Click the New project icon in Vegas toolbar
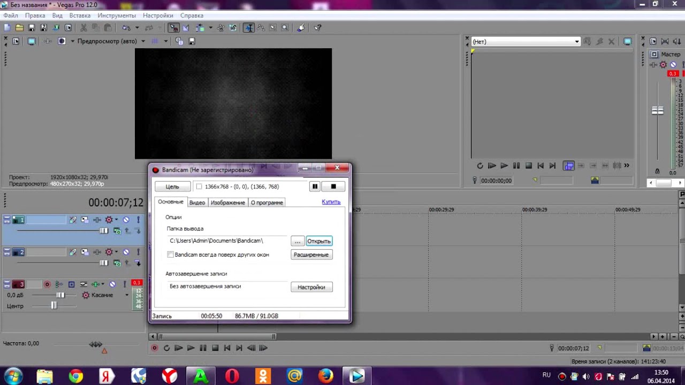685x385 pixels. coord(7,28)
